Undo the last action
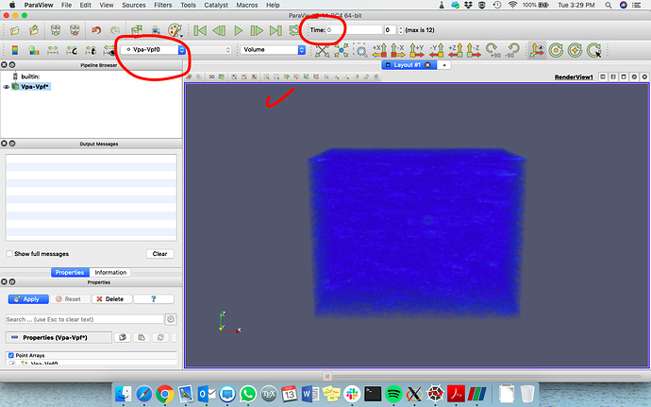The height and width of the screenshot is (407, 651). (x=96, y=30)
